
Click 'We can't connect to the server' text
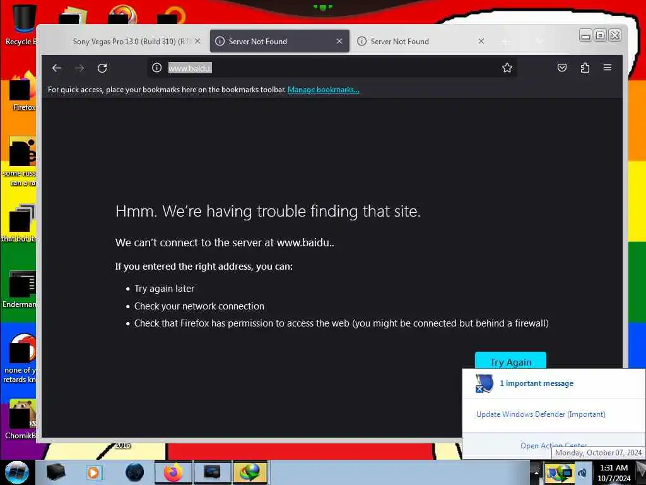(x=225, y=242)
